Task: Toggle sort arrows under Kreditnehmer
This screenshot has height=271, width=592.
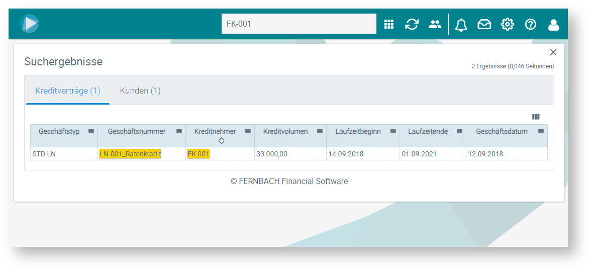Action: tap(221, 141)
